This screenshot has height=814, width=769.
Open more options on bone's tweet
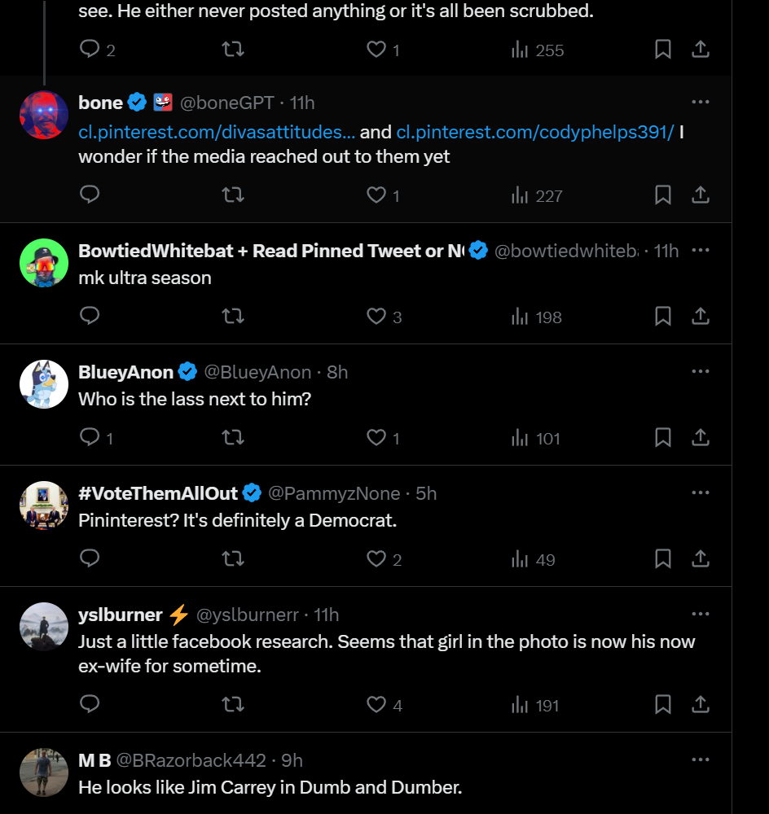click(x=701, y=103)
